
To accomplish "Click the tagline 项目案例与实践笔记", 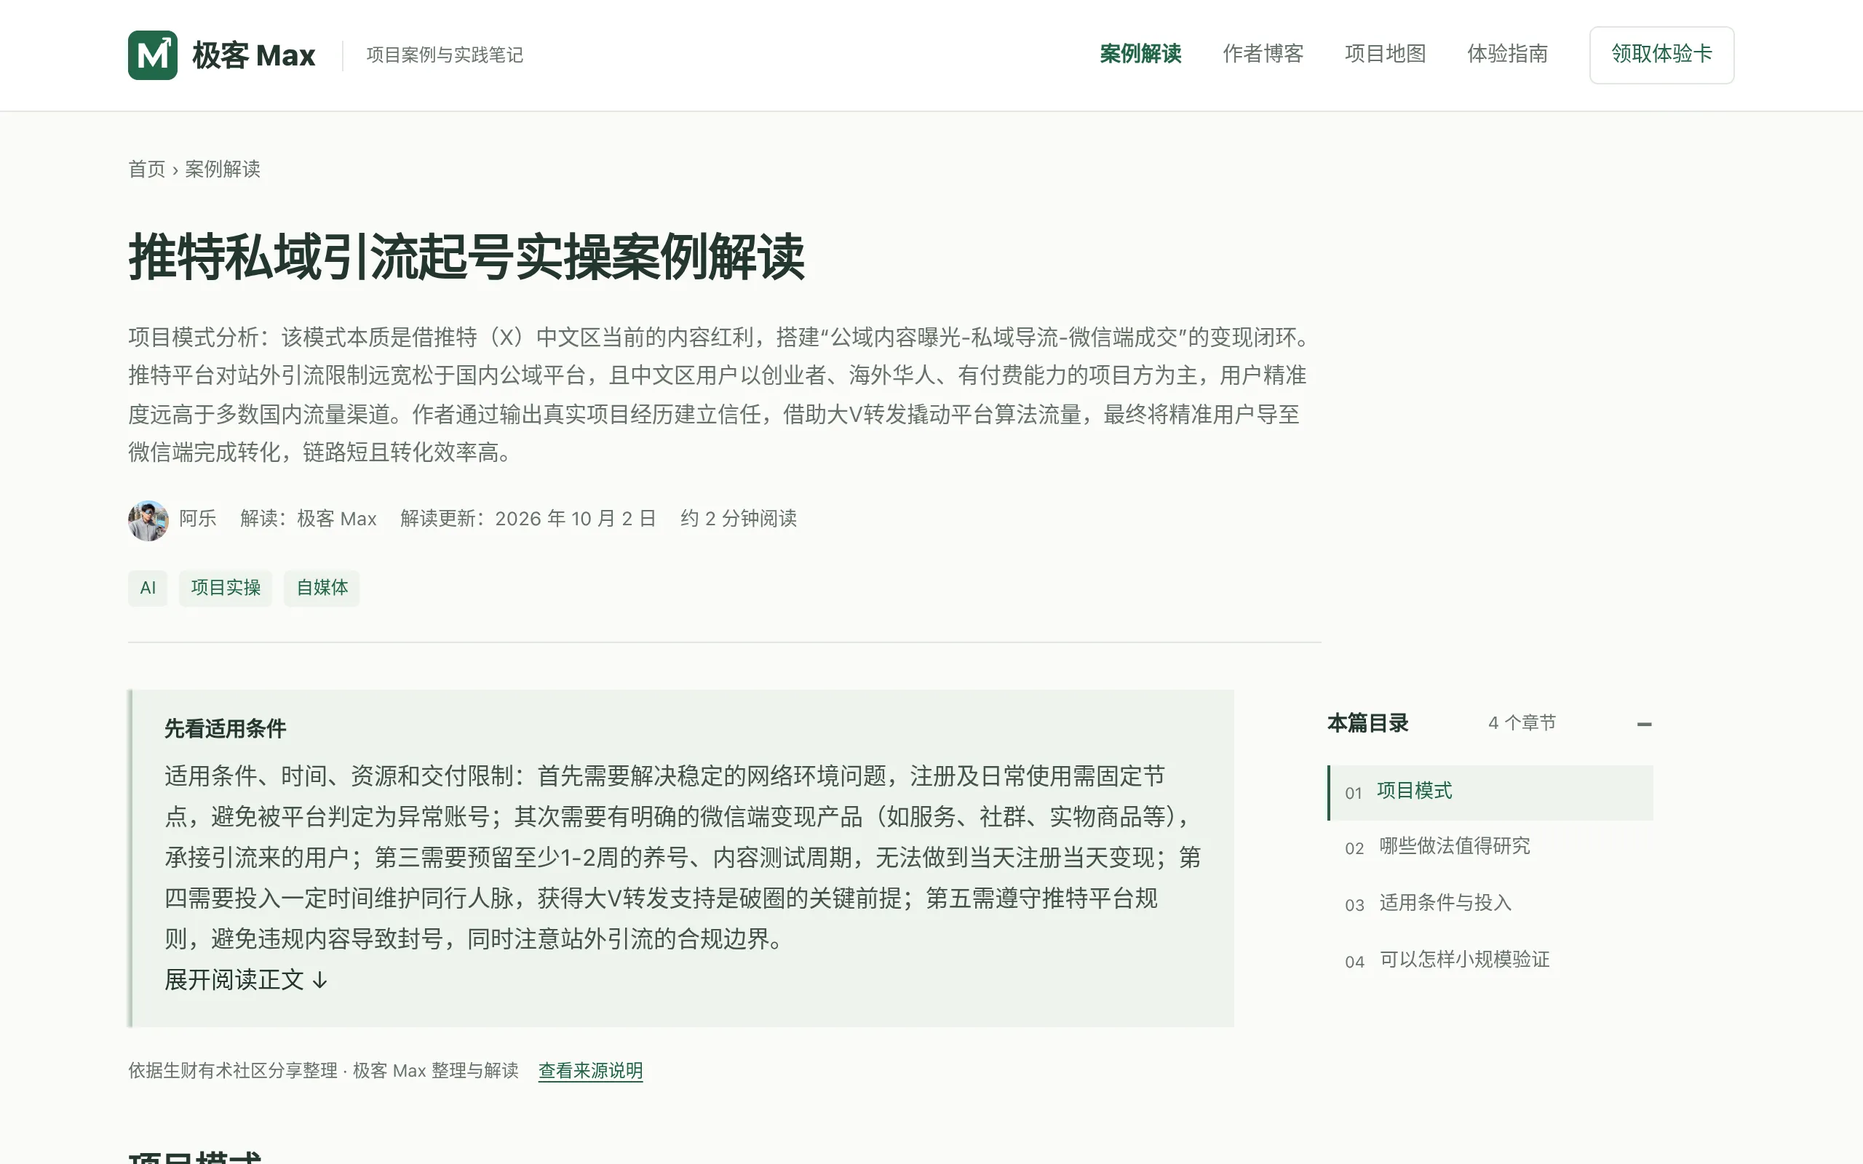I will 445,55.
